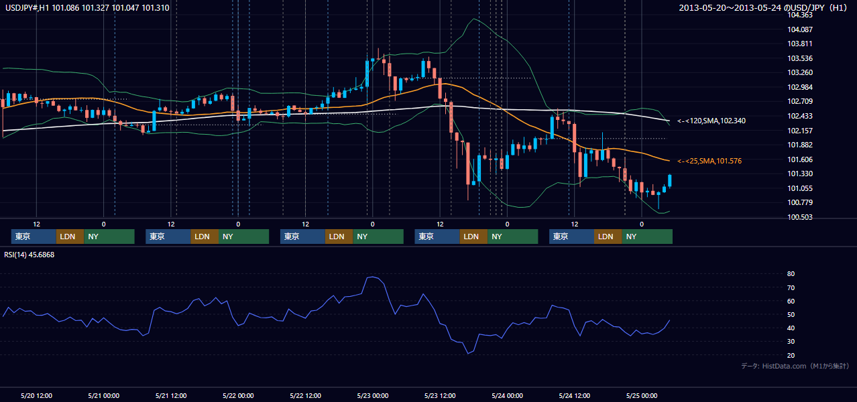The image size is (857, 402).
Task: Click the LDN session box for 5/23
Action: tap(473, 237)
